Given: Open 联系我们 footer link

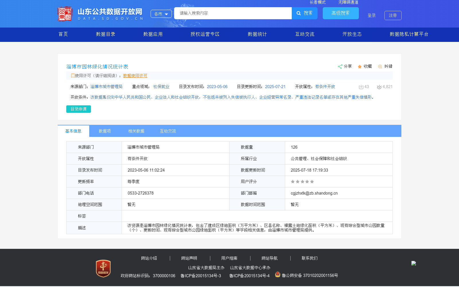Looking at the screenshot, I should point(310,258).
